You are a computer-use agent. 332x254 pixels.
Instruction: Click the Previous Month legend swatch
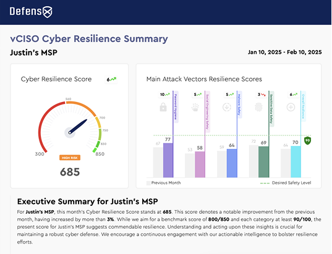click(148, 183)
